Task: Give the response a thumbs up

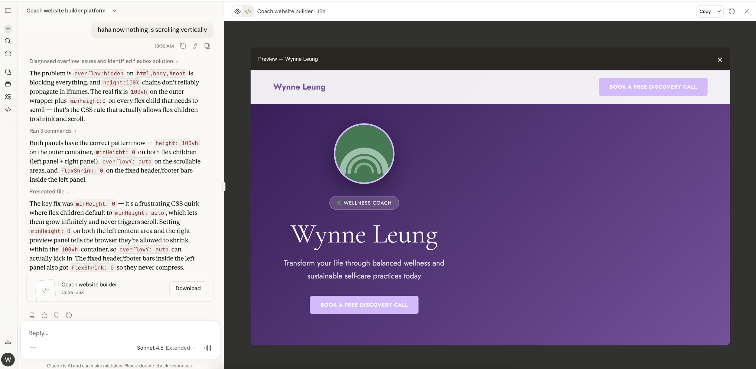Action: [44, 315]
